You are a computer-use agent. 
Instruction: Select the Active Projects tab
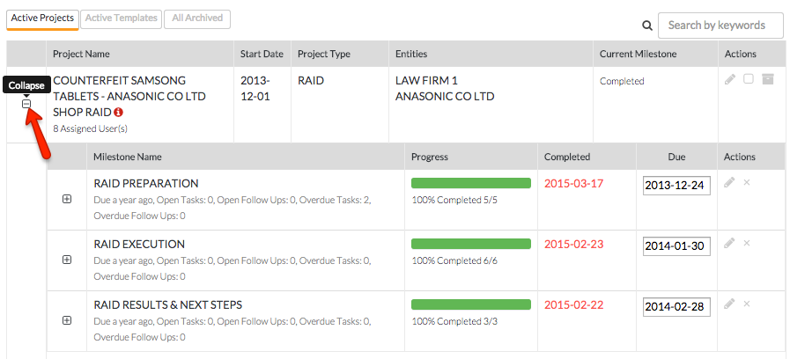pos(41,18)
